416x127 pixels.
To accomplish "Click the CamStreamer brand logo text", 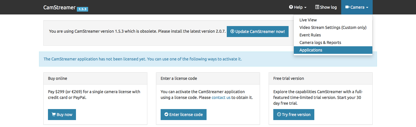I will point(59,7).
